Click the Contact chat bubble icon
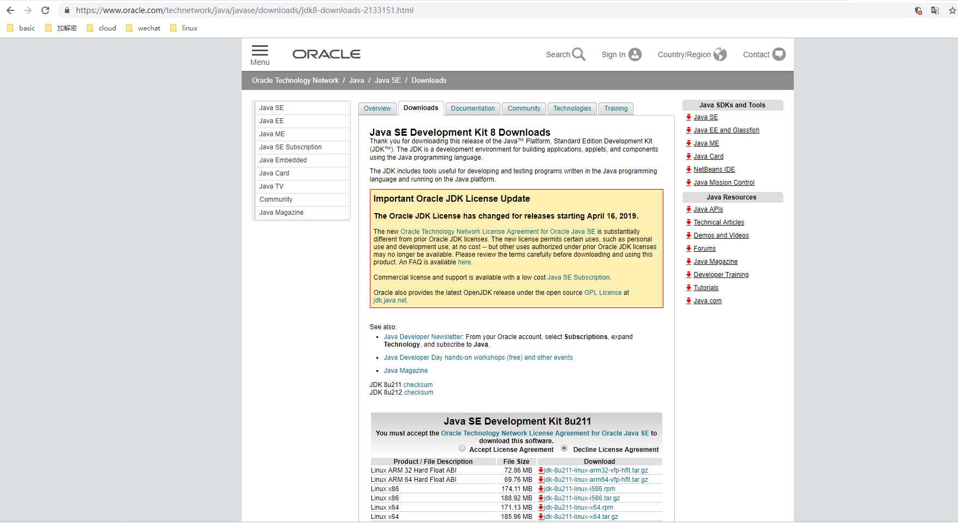The height and width of the screenshot is (526, 958). coord(779,55)
